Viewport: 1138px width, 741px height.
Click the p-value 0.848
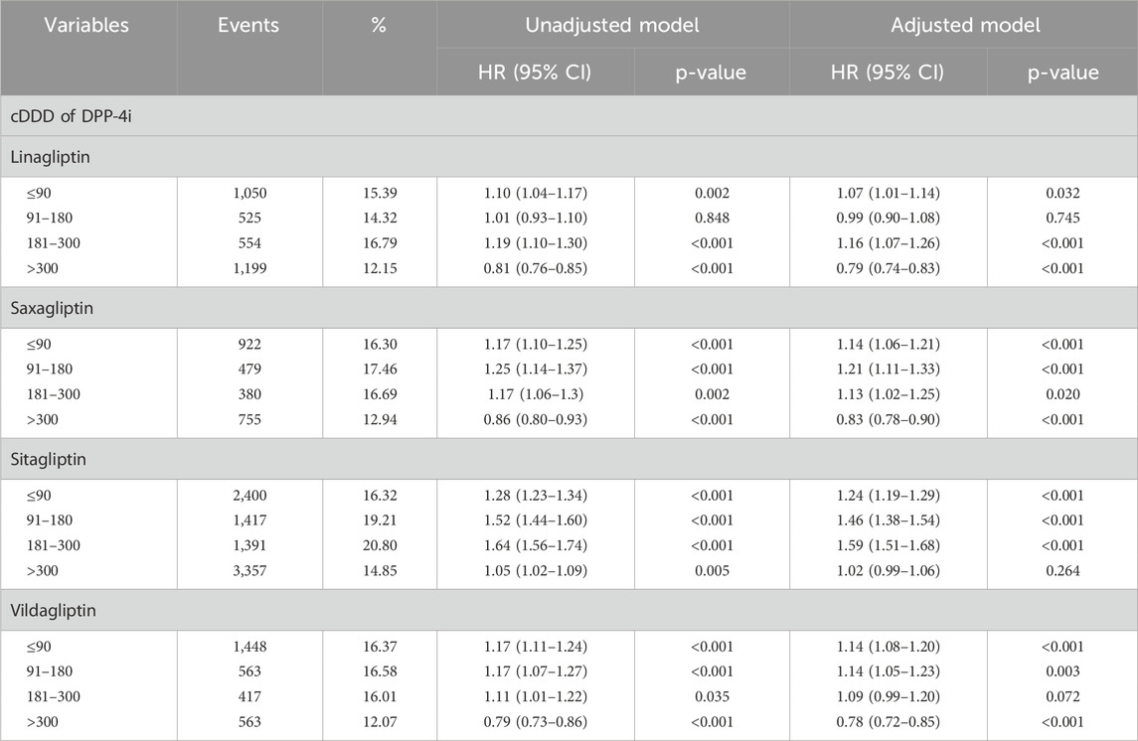click(x=712, y=219)
